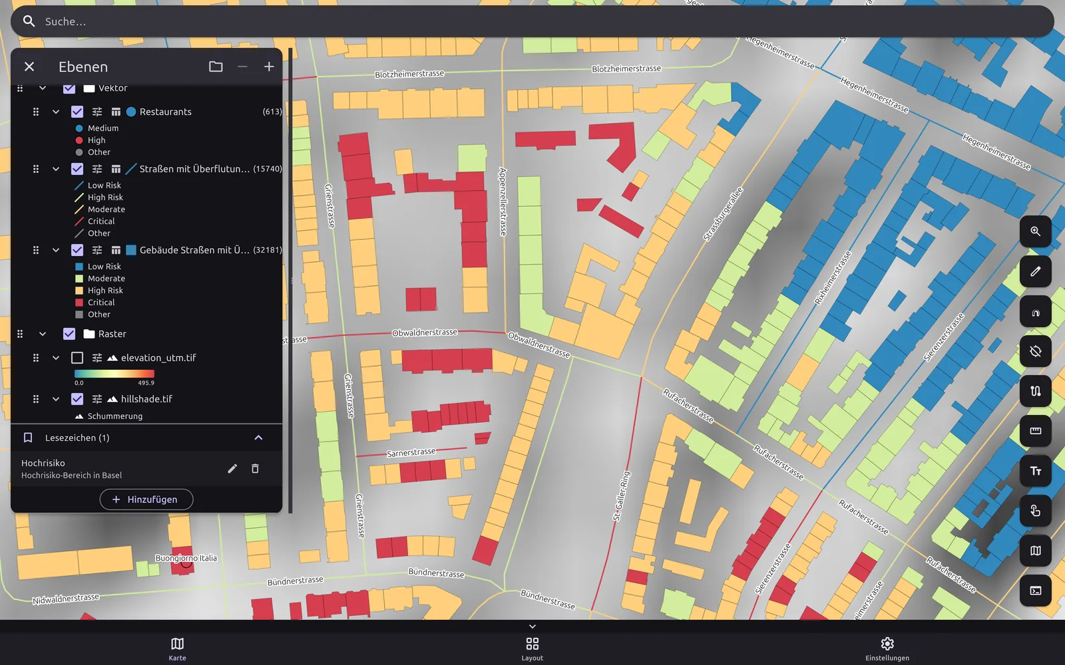The image size is (1065, 665).
Task: Open style settings for Restaurants layer
Action: click(97, 112)
